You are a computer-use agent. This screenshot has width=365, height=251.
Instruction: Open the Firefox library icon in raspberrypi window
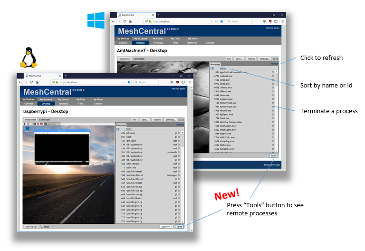(172, 82)
